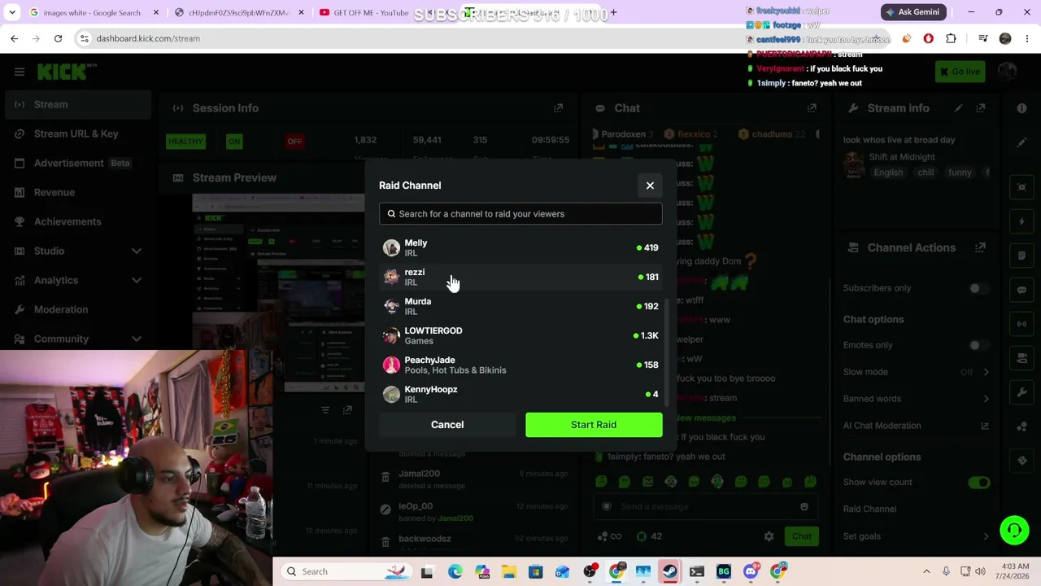
Task: Click the Go live button
Action: [960, 72]
